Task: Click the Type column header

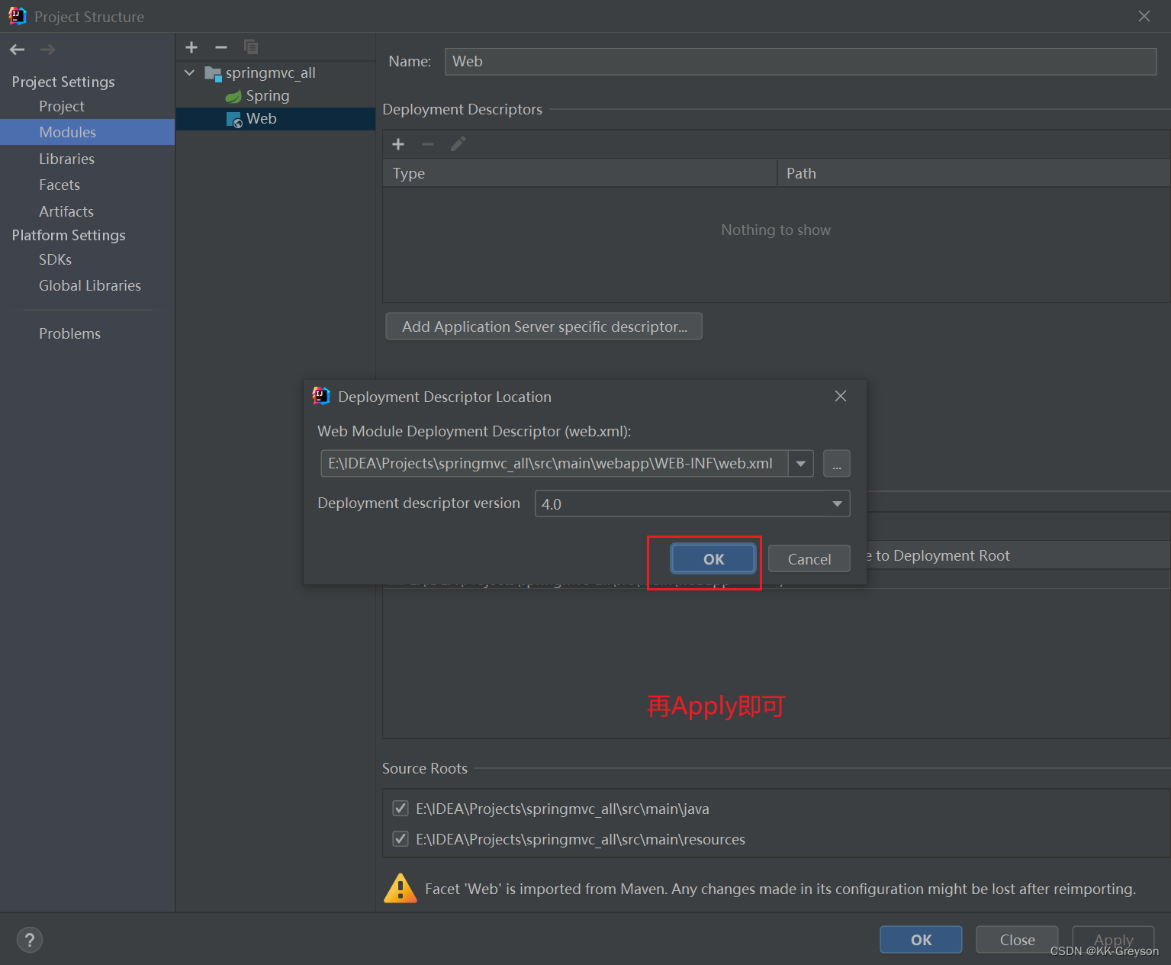Action: coord(580,173)
